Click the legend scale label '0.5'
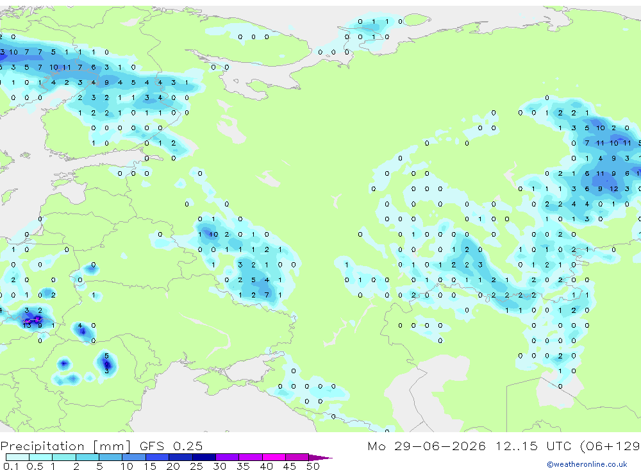641x470 pixels. click(x=35, y=466)
